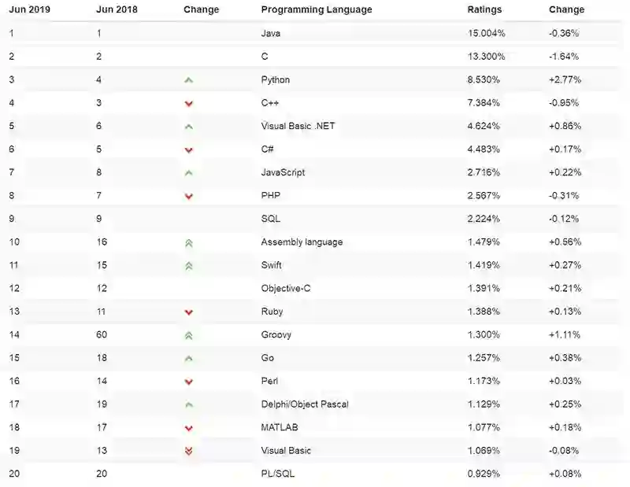This screenshot has width=630, height=487.
Task: Click the double red arrow beside Visual Basic
Action: click(189, 452)
